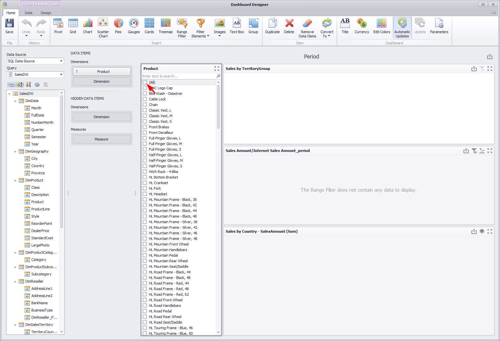This screenshot has width=500, height=341.
Task: Add a Chart item to the dashboard
Action: click(88, 26)
